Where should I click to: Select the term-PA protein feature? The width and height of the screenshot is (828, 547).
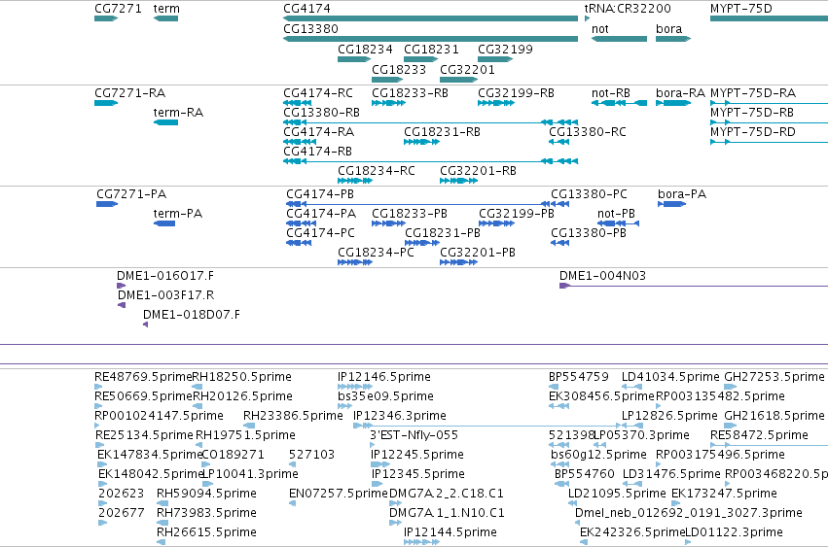click(x=164, y=223)
